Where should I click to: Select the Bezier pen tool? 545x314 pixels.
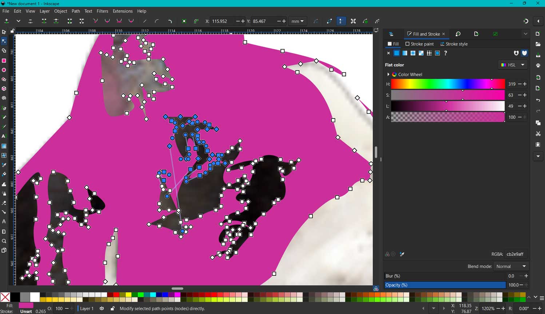pos(4,108)
